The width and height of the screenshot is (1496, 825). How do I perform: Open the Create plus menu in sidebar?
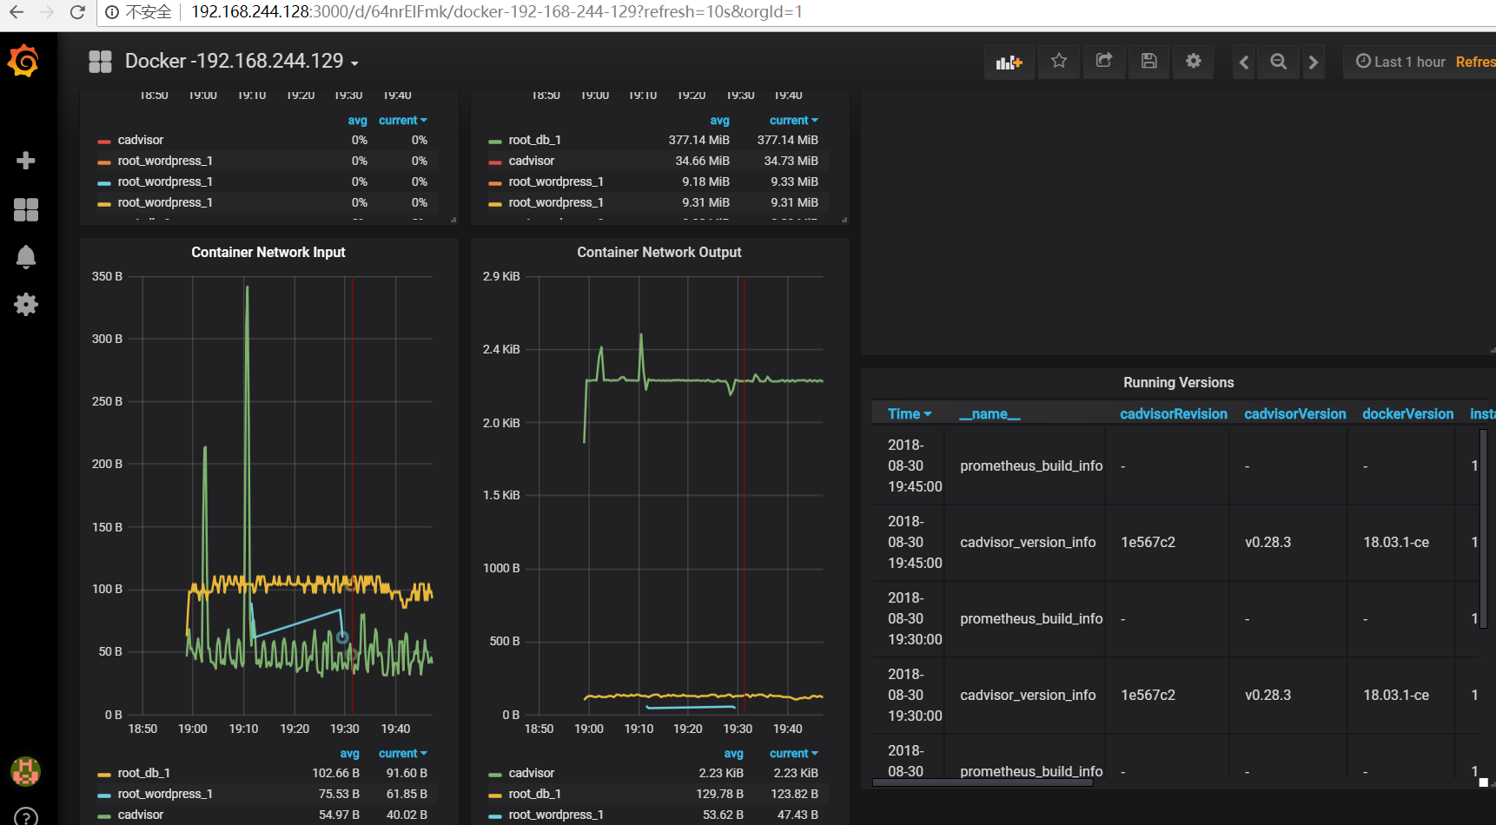click(x=26, y=161)
